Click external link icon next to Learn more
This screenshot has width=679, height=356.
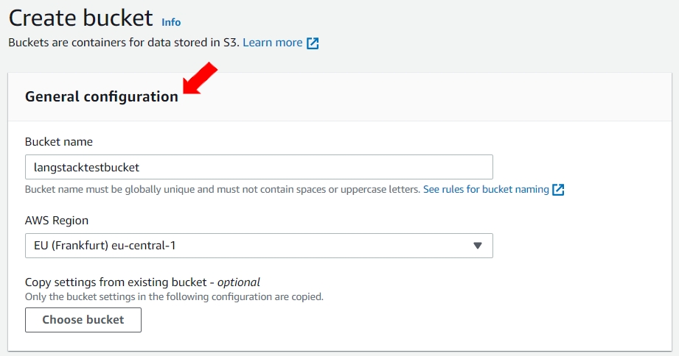313,43
